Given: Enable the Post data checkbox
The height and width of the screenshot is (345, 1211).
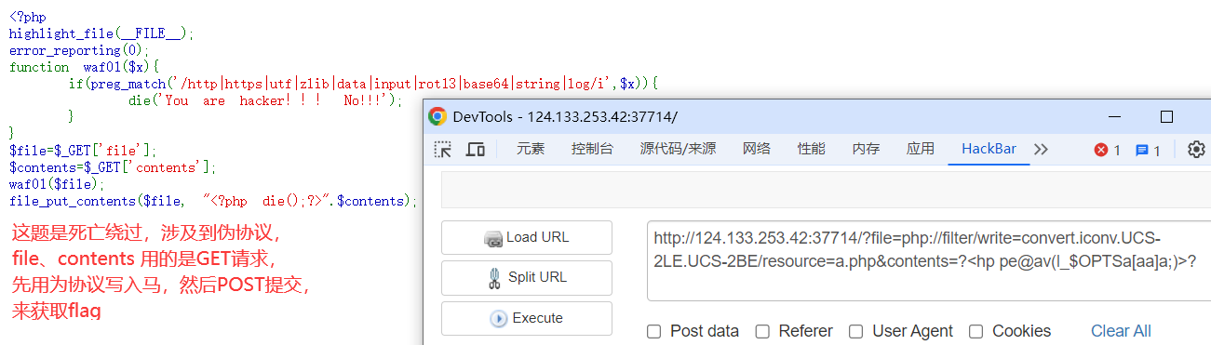Looking at the screenshot, I should click(654, 331).
